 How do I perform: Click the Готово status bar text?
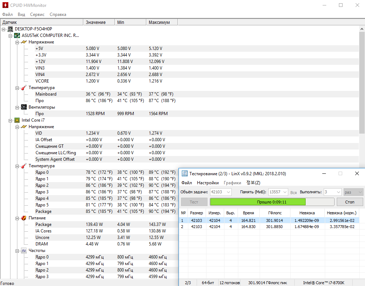tap(7, 283)
